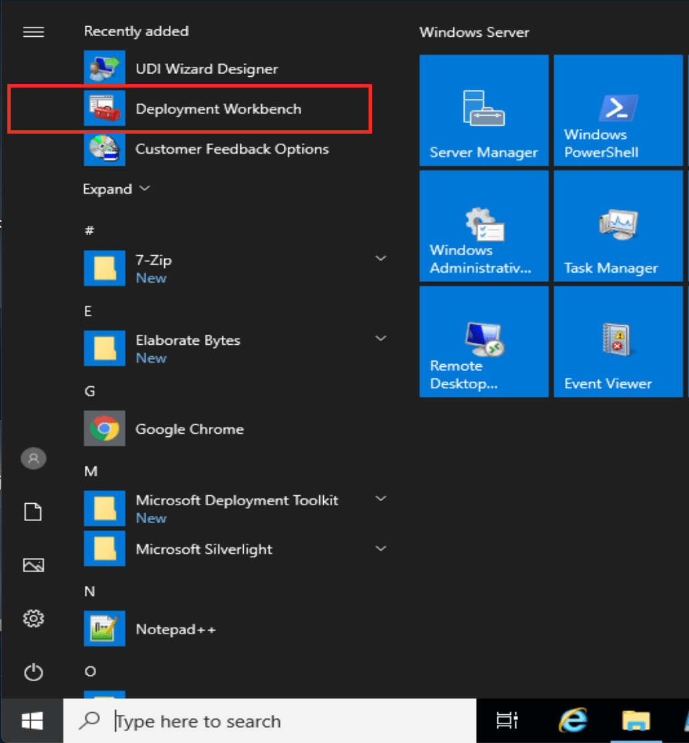The height and width of the screenshot is (743, 689).
Task: Click the 7-Zip folder icon
Action: (105, 268)
